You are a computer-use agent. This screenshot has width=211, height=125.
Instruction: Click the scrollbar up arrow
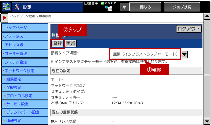tap(207, 16)
